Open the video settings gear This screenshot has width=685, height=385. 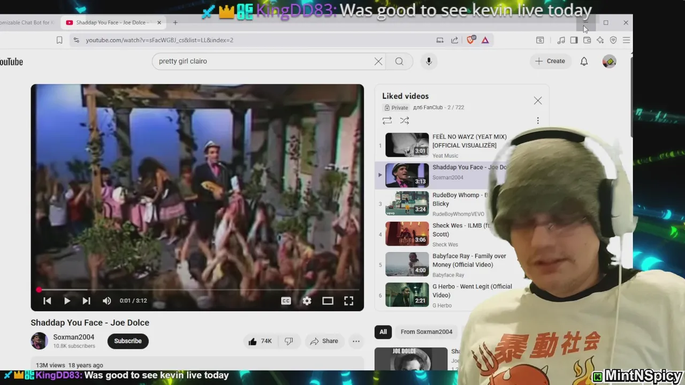[307, 301]
